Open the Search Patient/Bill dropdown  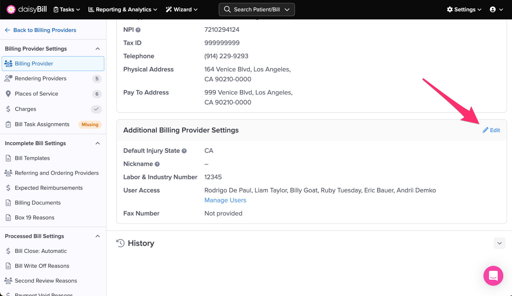click(x=257, y=9)
